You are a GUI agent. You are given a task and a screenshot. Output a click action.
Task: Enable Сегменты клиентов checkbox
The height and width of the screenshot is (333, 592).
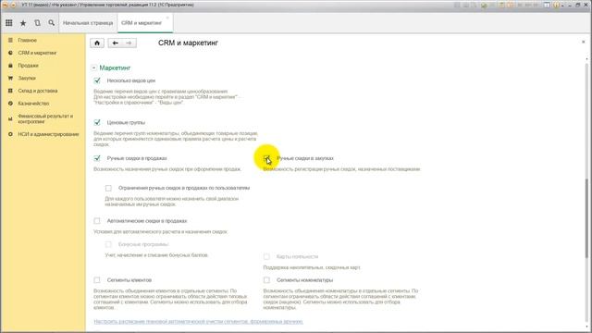[x=97, y=279]
